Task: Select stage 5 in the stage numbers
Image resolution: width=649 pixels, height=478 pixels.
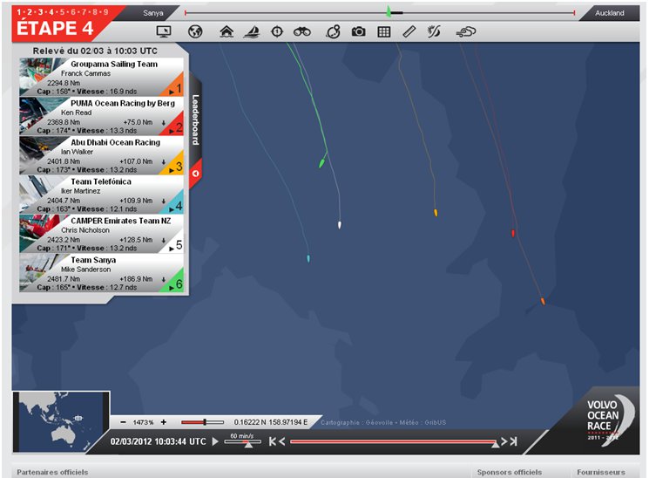Action: [x=63, y=12]
